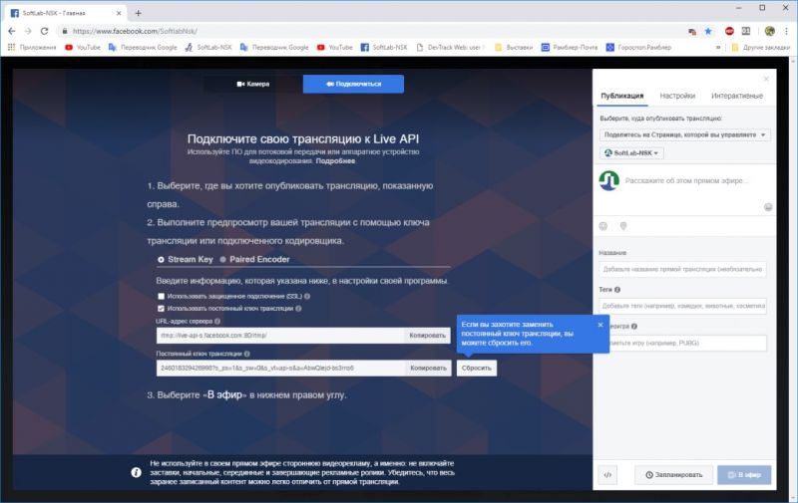798x503 pixels.
Task: Select the Подключиться tab
Action: coord(353,84)
